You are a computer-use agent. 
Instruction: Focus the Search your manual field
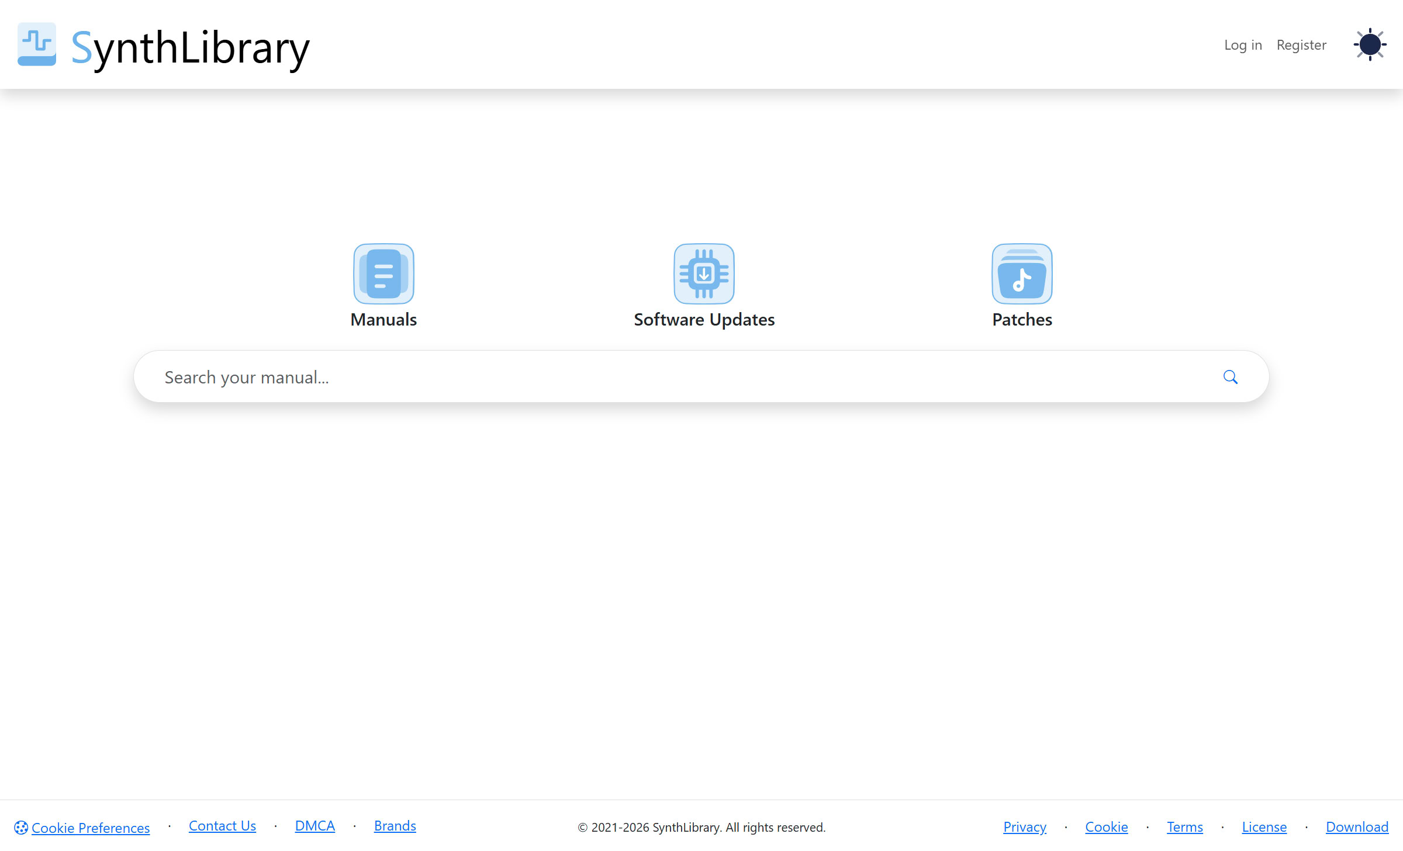pos(672,377)
